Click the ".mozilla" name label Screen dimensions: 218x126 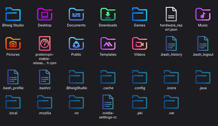click(x=45, y=113)
